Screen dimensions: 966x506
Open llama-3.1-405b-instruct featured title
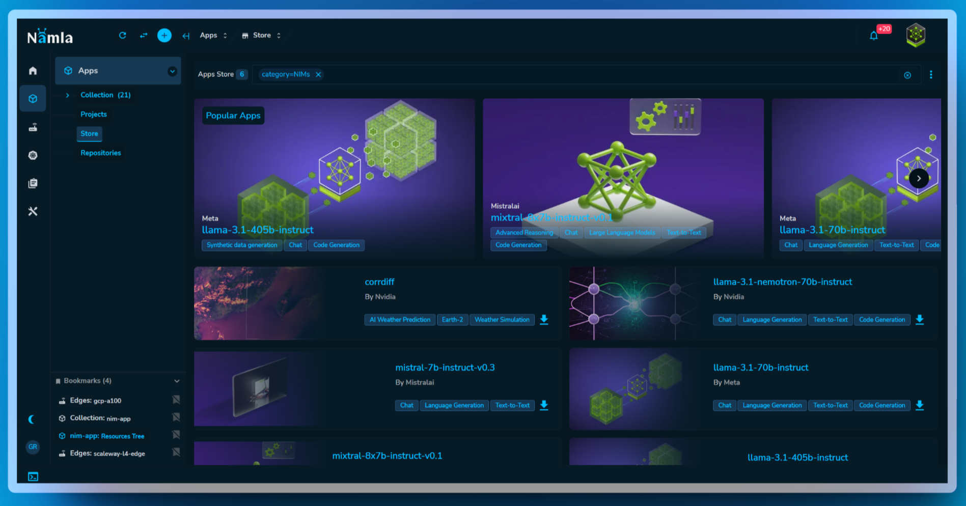click(258, 230)
